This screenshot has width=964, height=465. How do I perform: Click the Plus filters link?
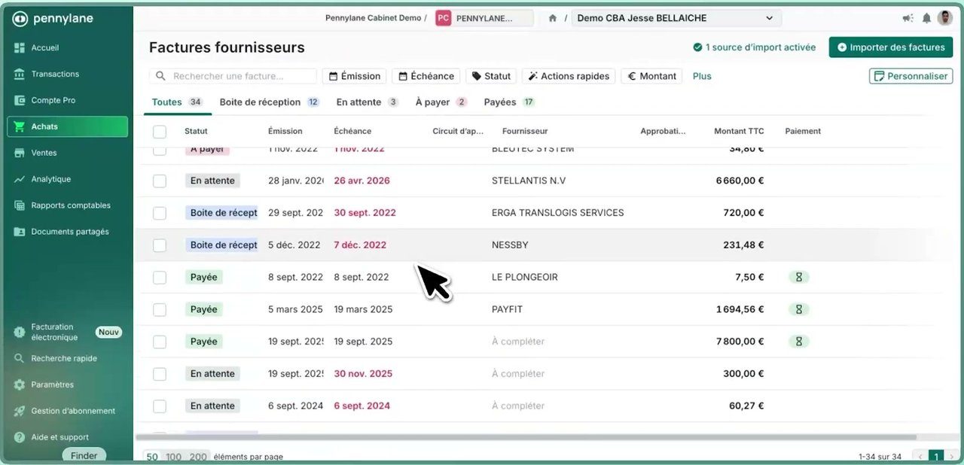[702, 76]
